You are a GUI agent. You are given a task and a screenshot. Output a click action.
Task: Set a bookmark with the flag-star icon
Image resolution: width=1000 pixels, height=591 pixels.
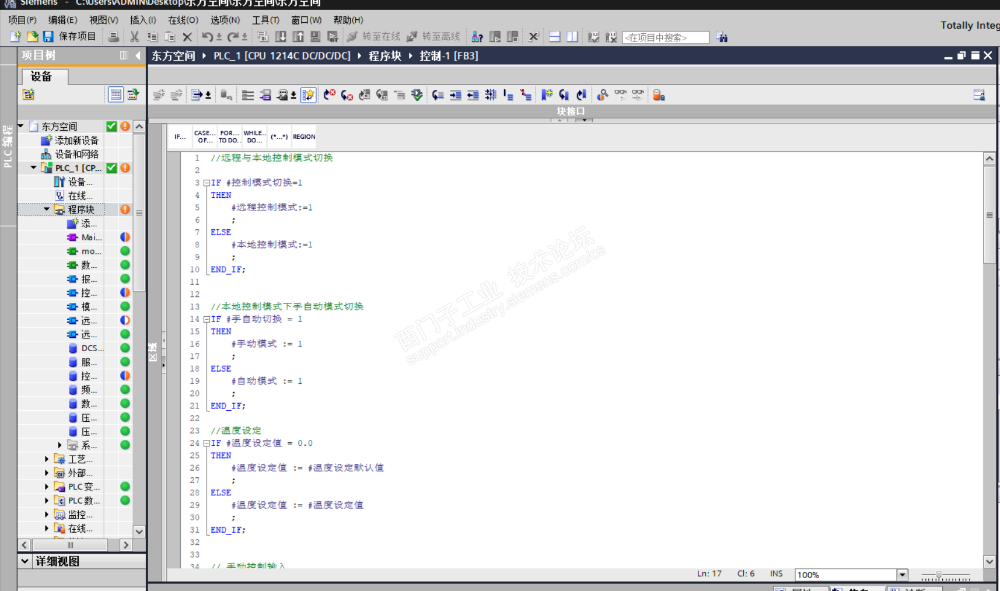click(x=547, y=95)
